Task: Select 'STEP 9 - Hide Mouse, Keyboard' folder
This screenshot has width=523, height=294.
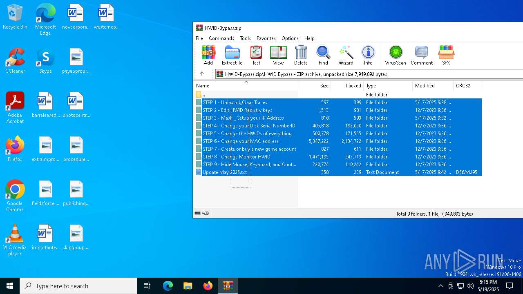Action: click(x=338, y=165)
